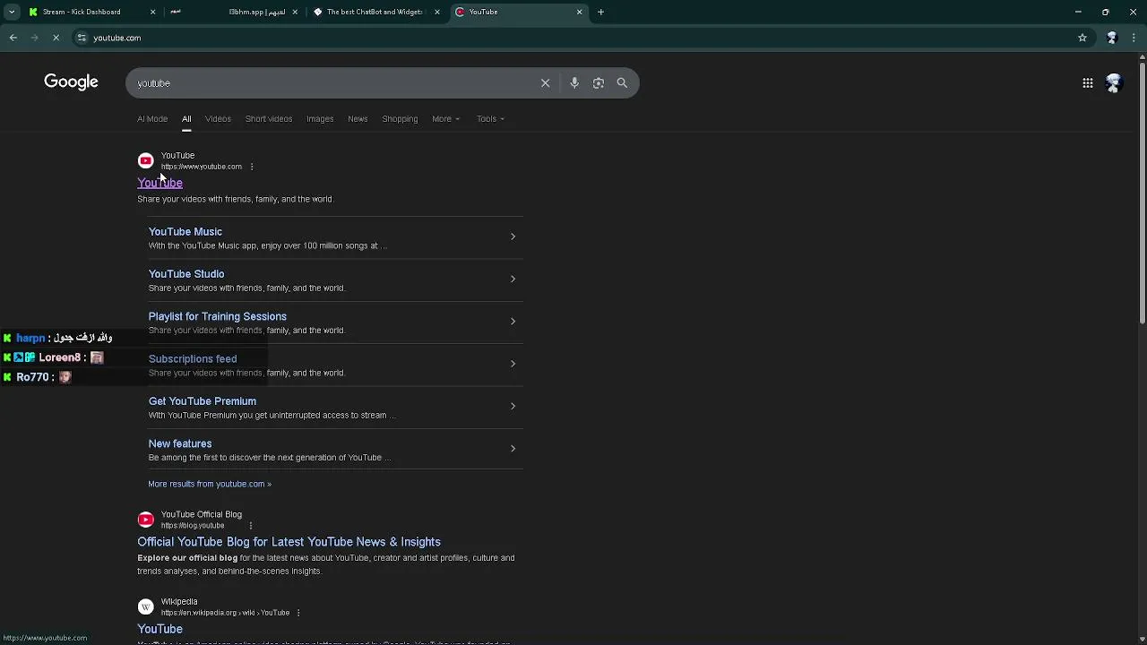Open Chrome profile avatar in toolbar
The height and width of the screenshot is (645, 1147).
[x=1112, y=38]
